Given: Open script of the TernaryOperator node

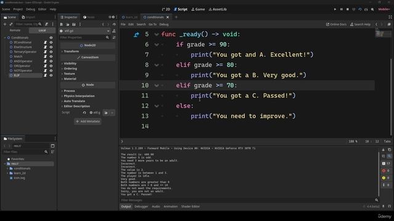Looking at the screenshot, I should pos(46,52).
